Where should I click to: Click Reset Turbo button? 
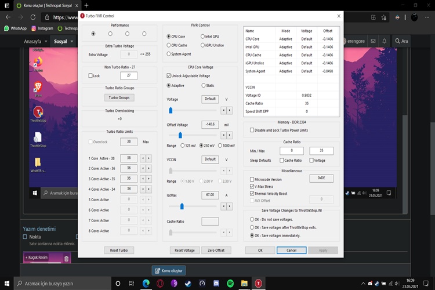[119, 250]
